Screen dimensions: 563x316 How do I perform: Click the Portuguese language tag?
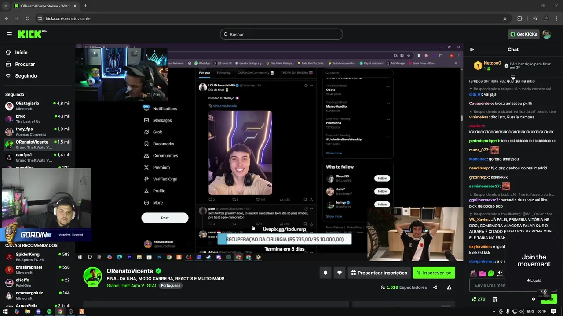click(170, 285)
